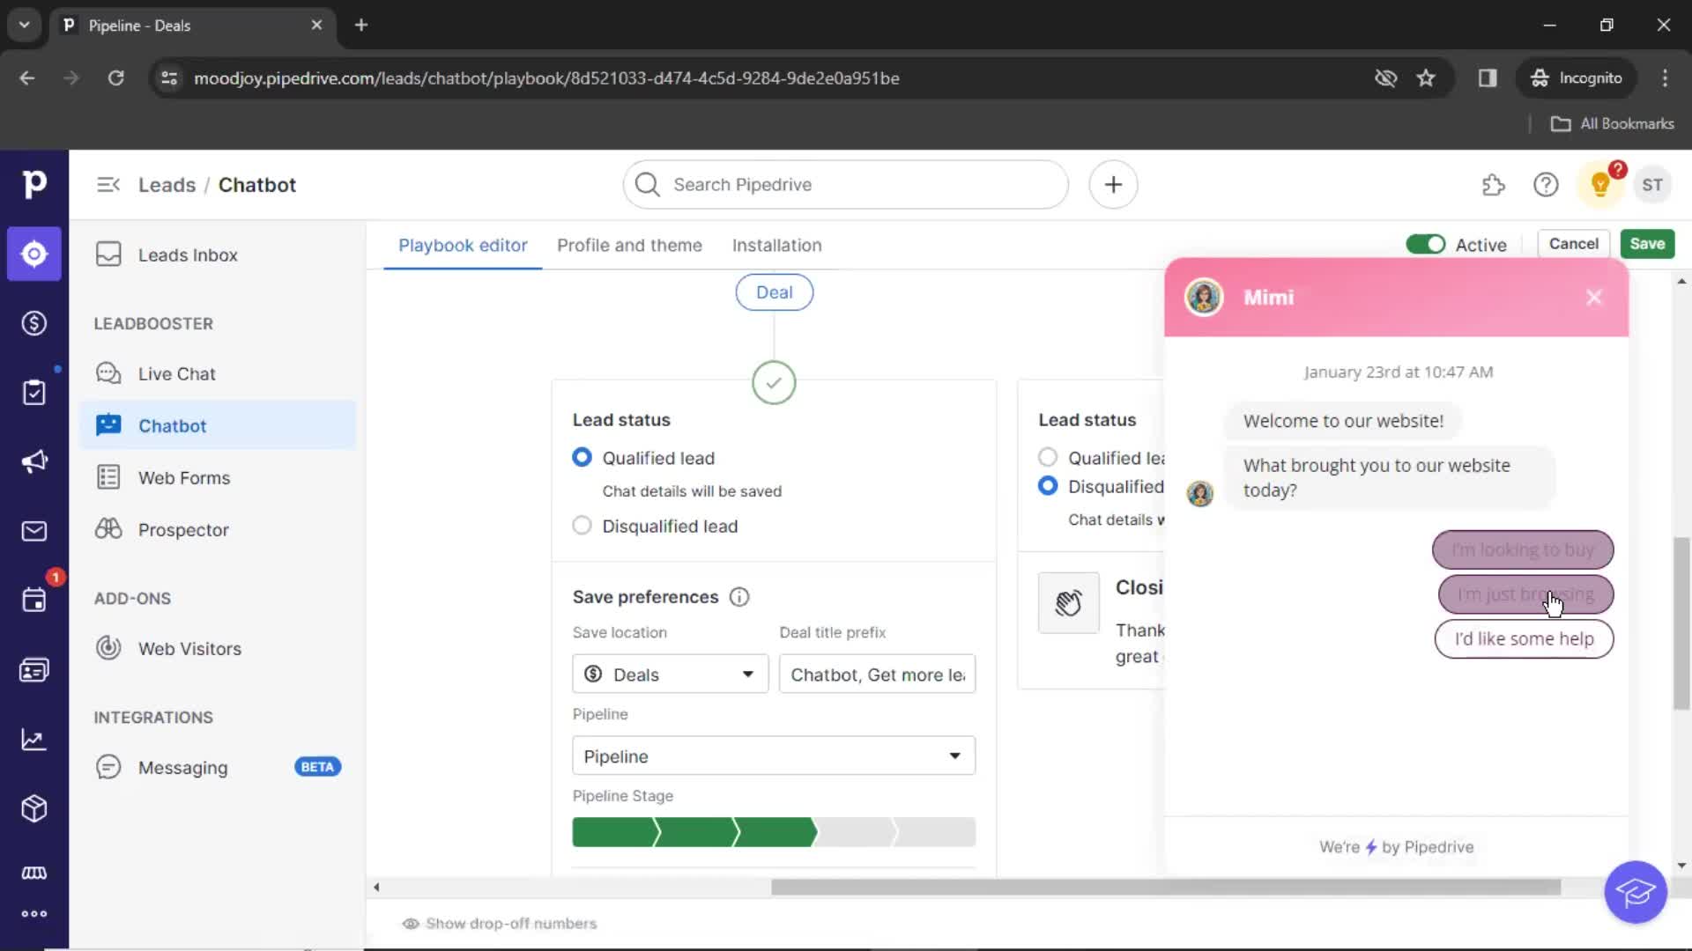The image size is (1692, 951).
Task: Choose I'm looking to buy reply
Action: (x=1522, y=549)
